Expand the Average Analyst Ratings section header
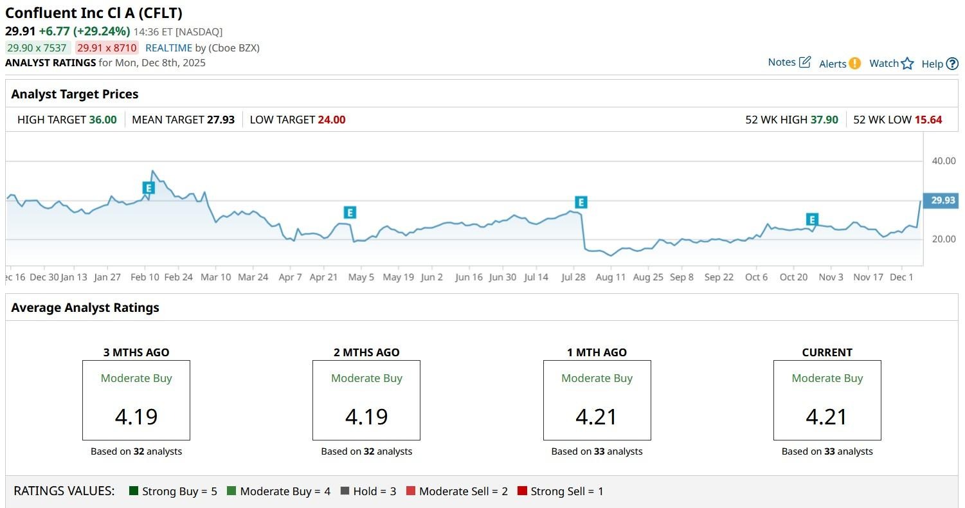The image size is (965, 508). pyautogui.click(x=86, y=307)
